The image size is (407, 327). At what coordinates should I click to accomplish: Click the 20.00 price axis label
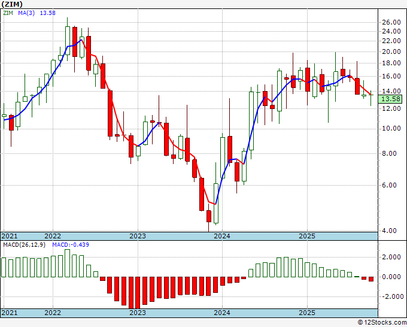point(391,52)
